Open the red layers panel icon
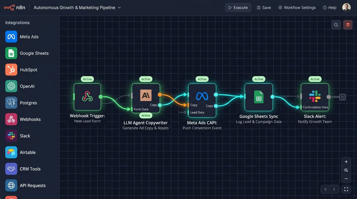 pos(348,25)
